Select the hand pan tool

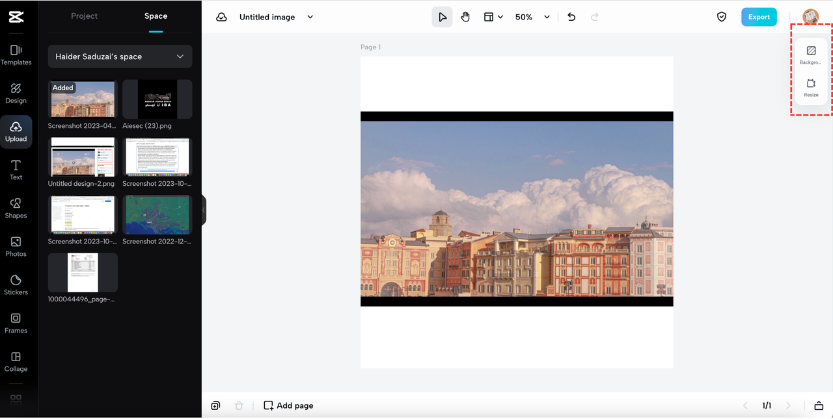click(465, 17)
